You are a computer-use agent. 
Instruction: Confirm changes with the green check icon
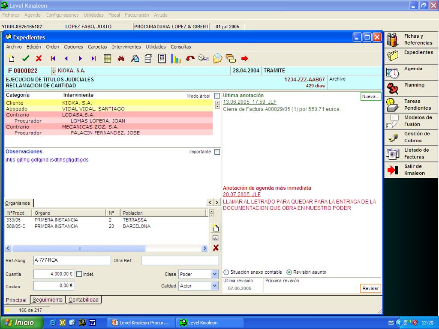point(25,58)
